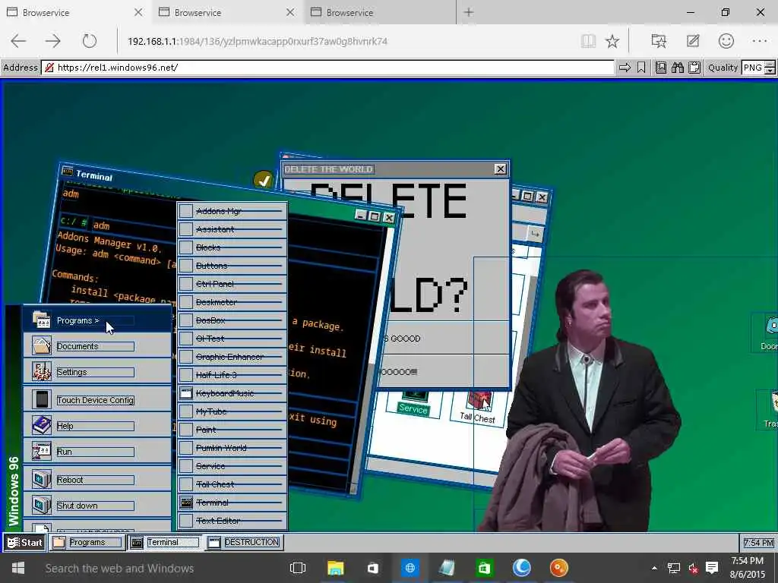Click the Terminal icon in Programs list

point(186,503)
